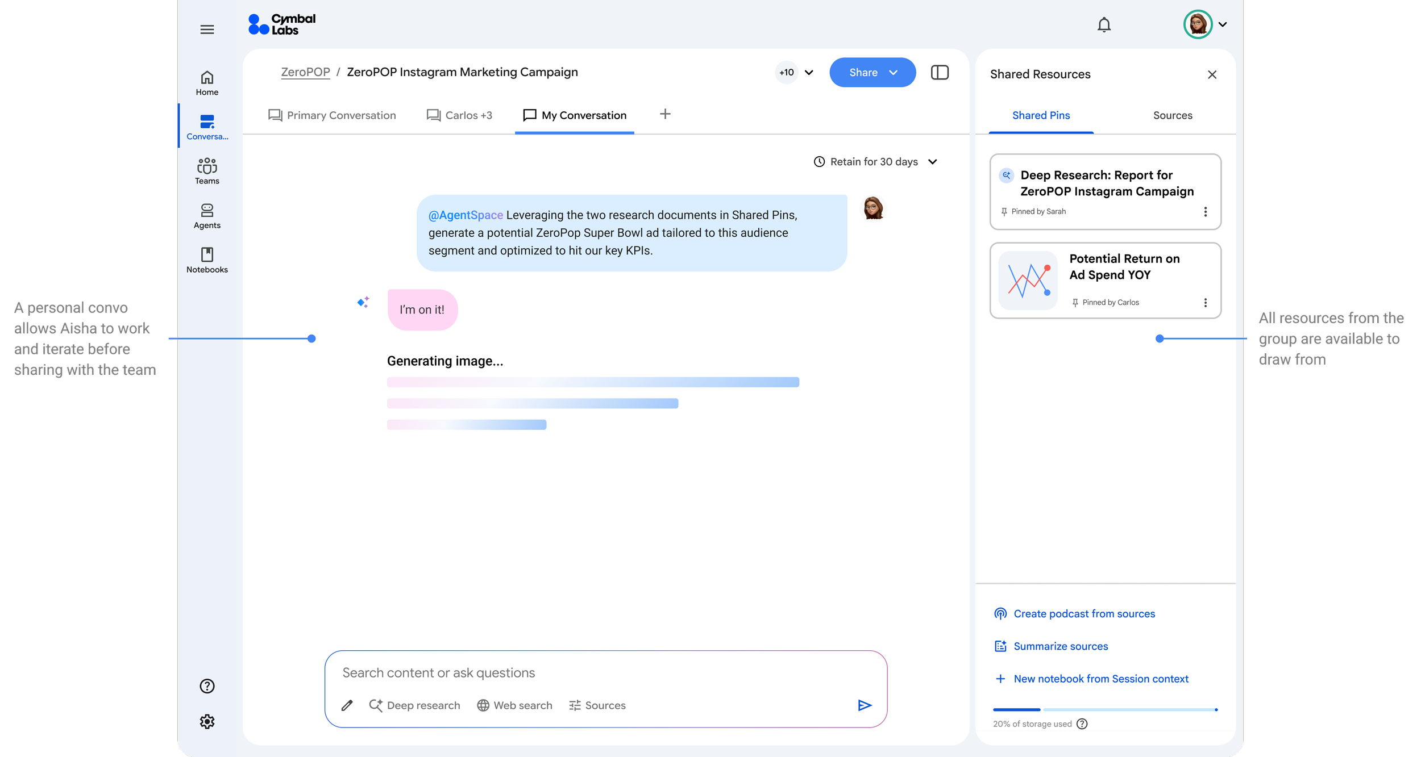1421x757 pixels.
Task: Enable Web search option
Action: (515, 705)
